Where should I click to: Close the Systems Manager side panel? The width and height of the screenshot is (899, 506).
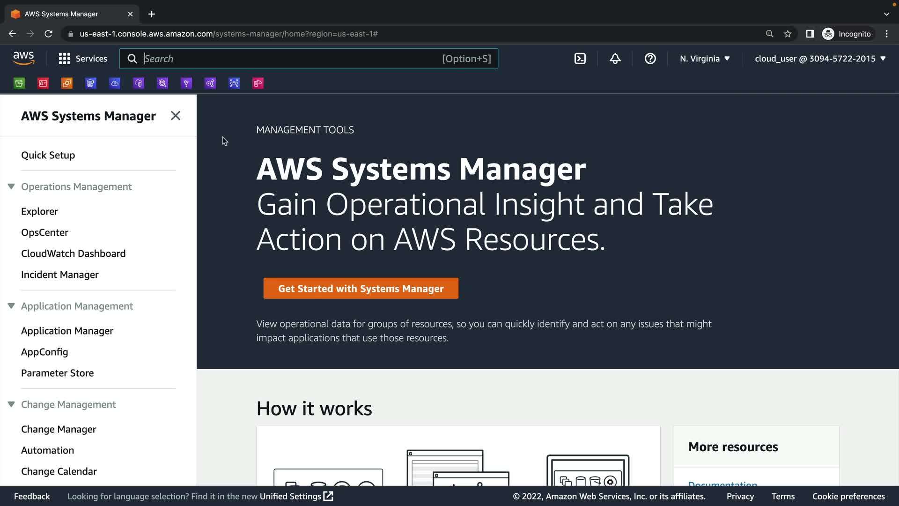point(176,116)
